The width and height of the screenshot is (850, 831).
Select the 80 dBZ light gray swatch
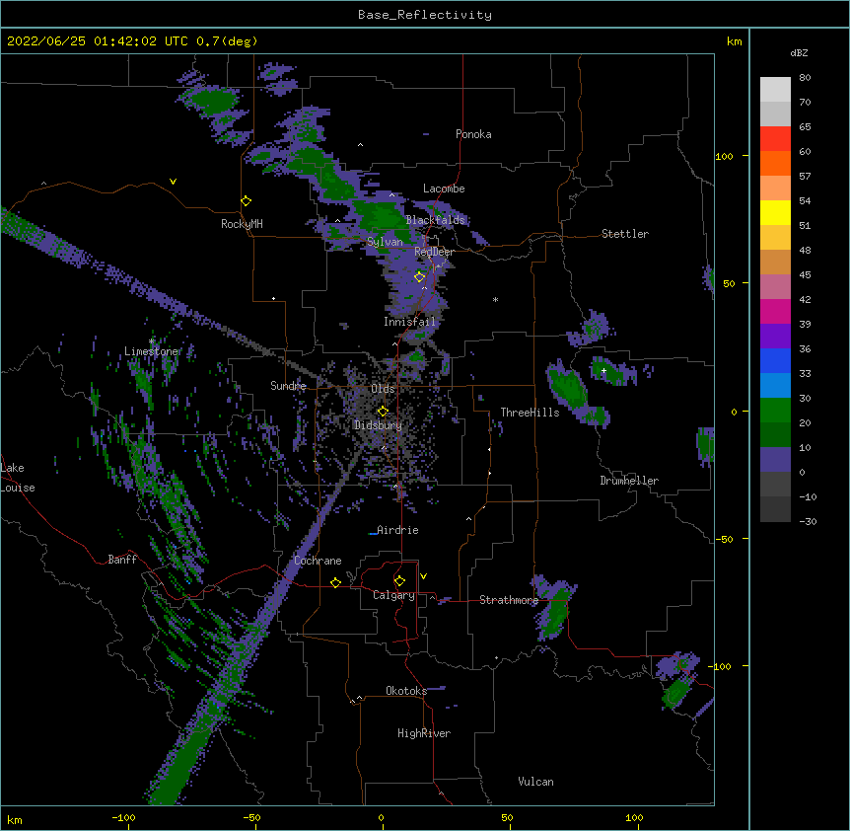pyautogui.click(x=775, y=90)
